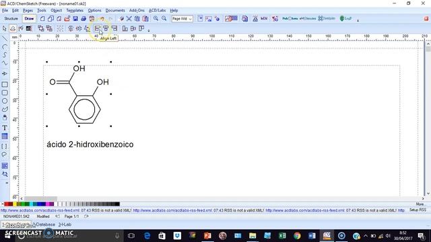Select the Rectangle drawing tool
Image resolution: width=431 pixels, height=242 pixels.
pyautogui.click(x=5, y=85)
